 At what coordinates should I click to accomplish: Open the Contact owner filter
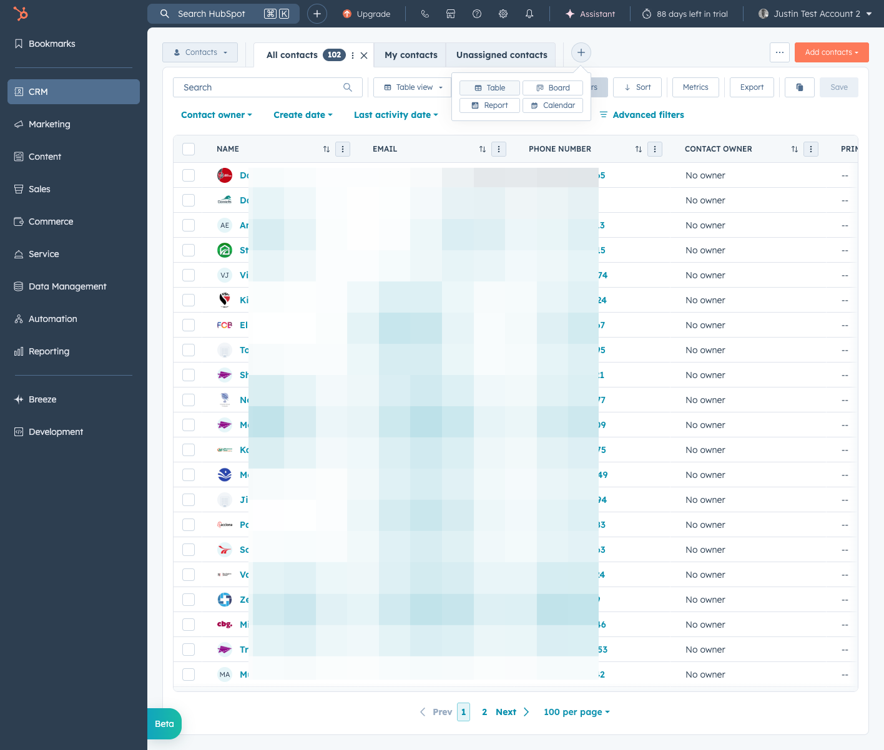click(x=217, y=115)
